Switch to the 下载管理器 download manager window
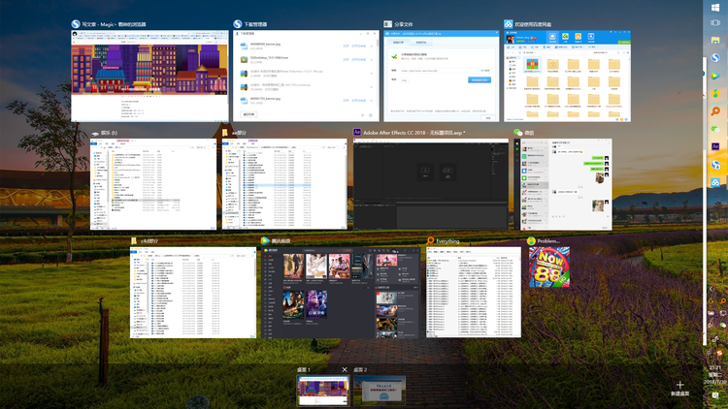This screenshot has height=409, width=728. click(x=303, y=76)
